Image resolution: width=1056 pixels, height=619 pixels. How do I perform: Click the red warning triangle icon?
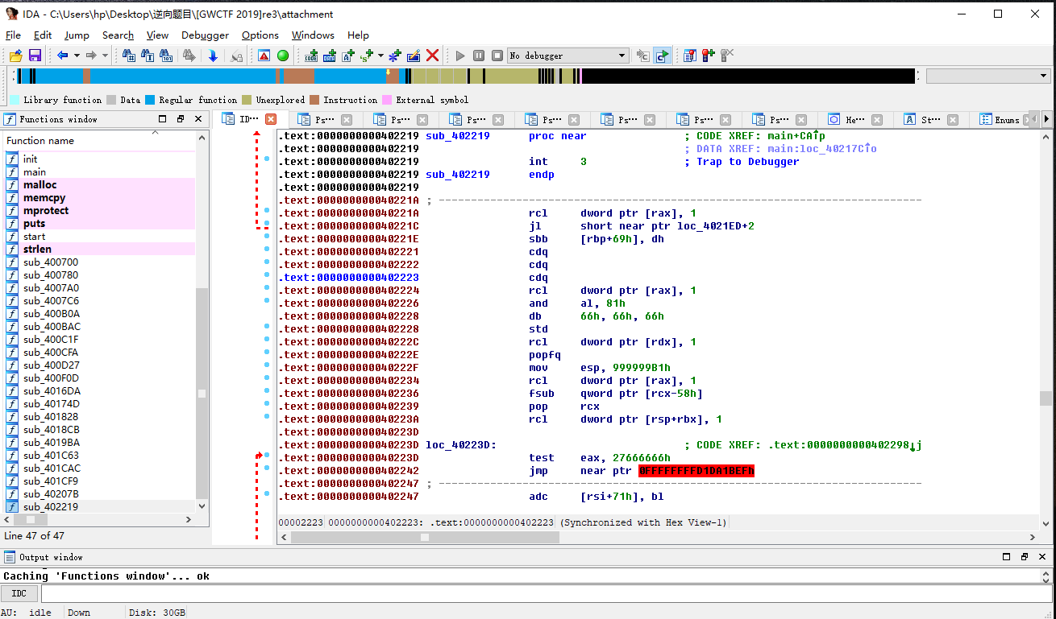point(264,56)
